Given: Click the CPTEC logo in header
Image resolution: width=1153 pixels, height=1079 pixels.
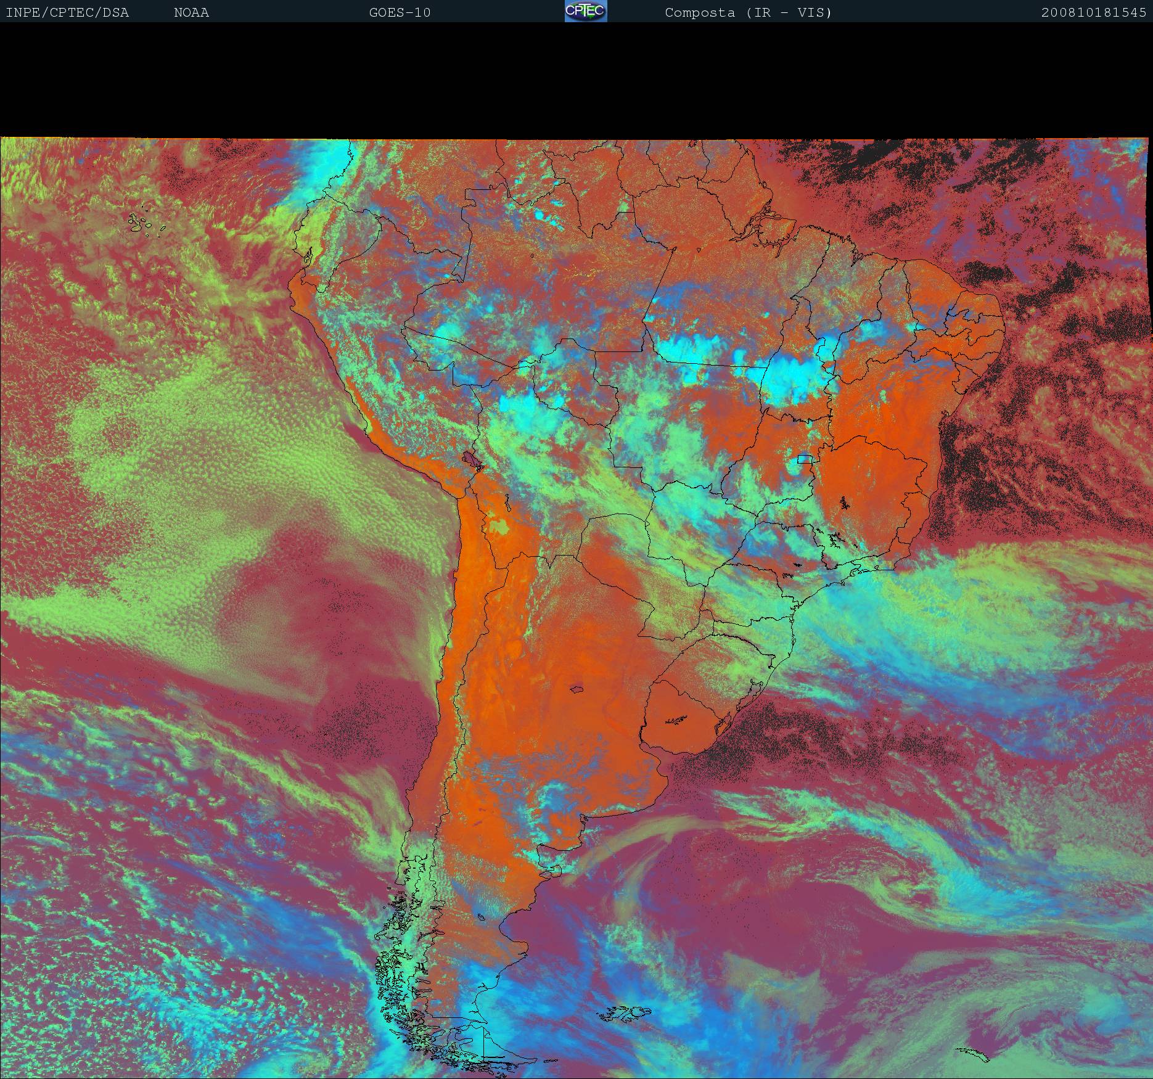Looking at the screenshot, I should pos(585,11).
